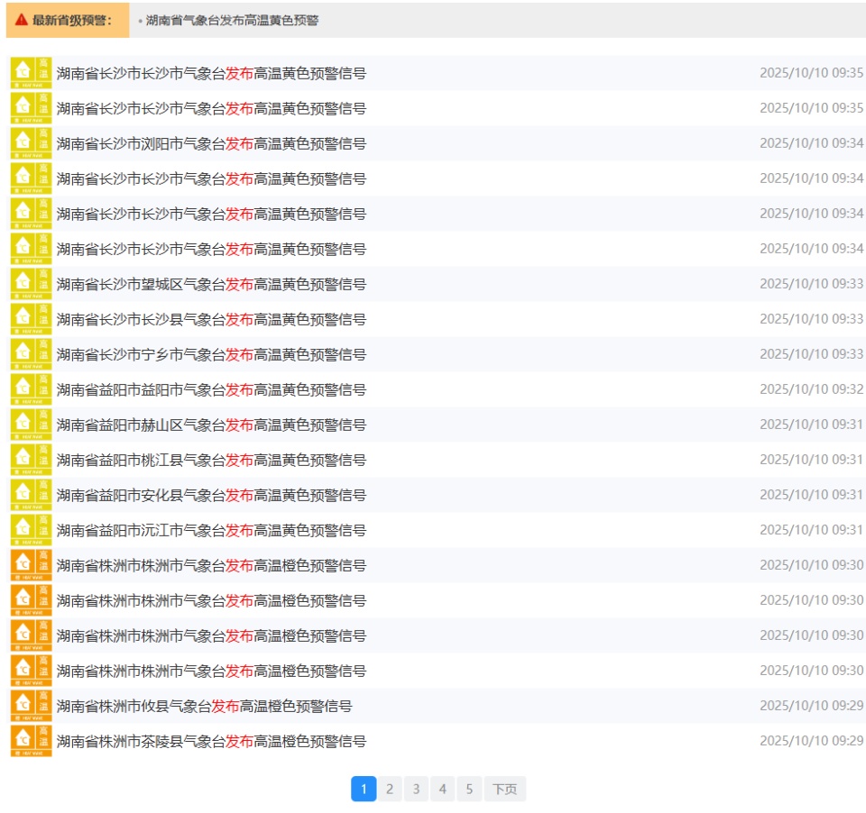Viewport: 866px width, 813px height.
Task: Jump to page 3 in the pagination
Action: click(x=416, y=790)
